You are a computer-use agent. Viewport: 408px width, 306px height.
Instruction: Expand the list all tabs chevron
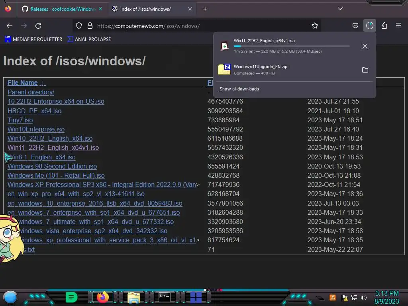[x=340, y=9]
